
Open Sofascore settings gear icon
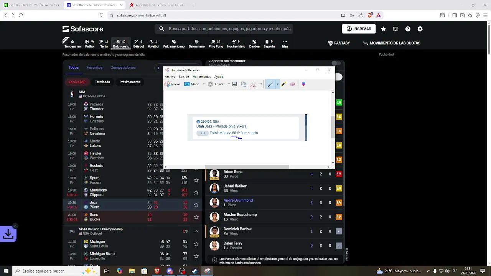pyautogui.click(x=420, y=29)
